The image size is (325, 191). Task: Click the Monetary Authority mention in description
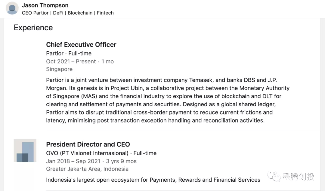pos(264,88)
